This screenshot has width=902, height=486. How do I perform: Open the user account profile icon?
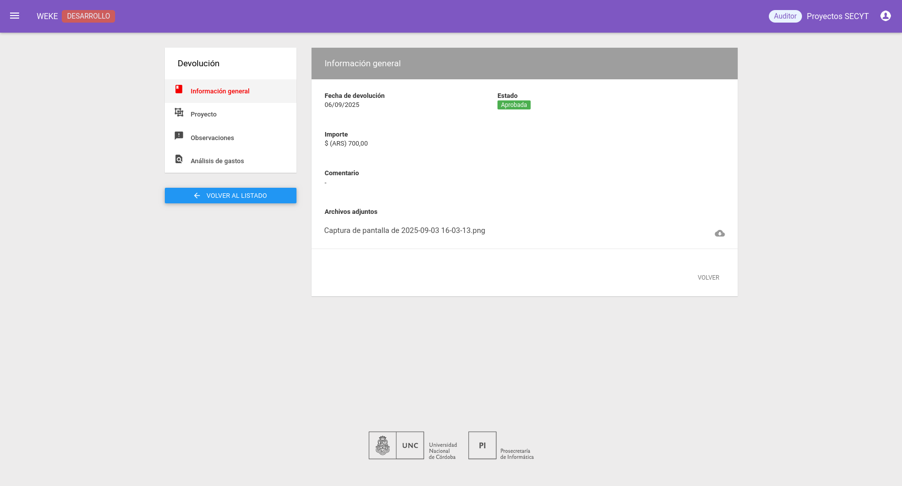pos(885,16)
